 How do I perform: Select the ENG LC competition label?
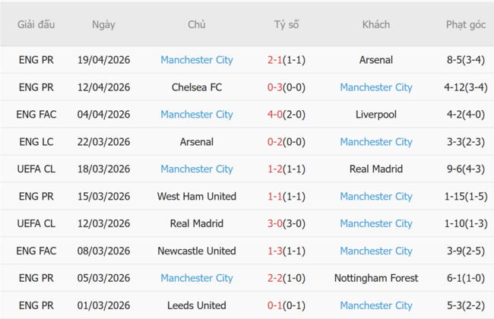pos(36,142)
